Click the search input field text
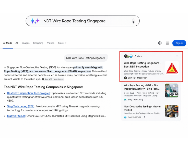This screenshot has height=151, width=188. (74, 21)
